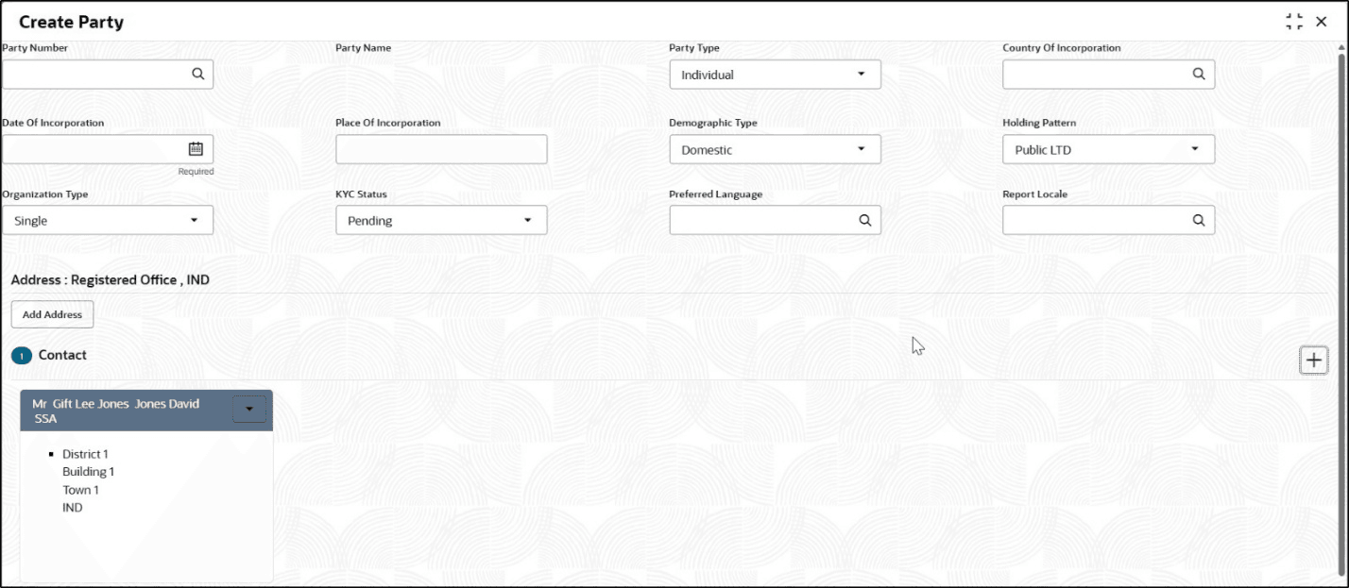Click into the Party Number input field

(x=94, y=75)
